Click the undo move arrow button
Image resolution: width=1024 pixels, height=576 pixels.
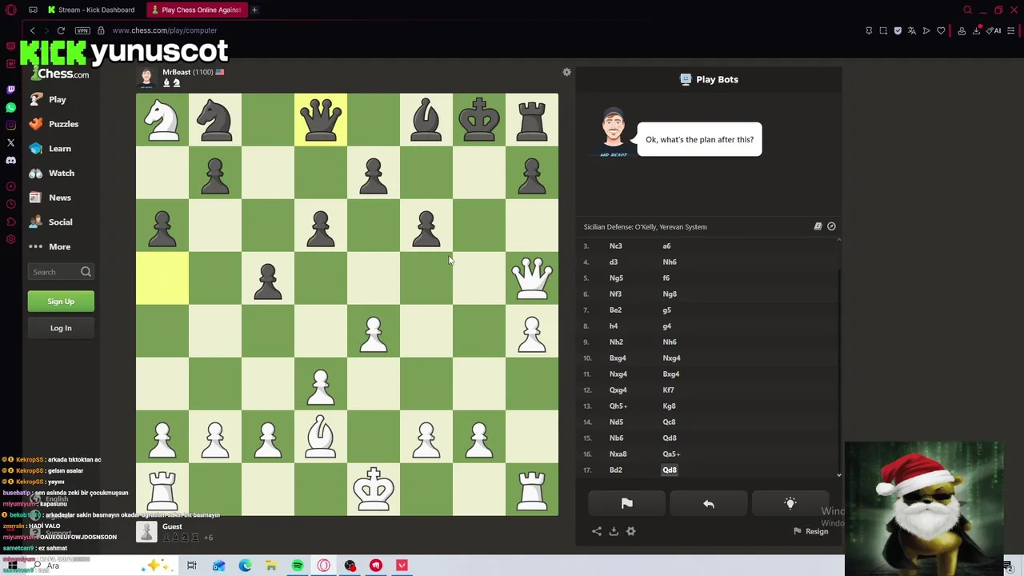pos(709,503)
